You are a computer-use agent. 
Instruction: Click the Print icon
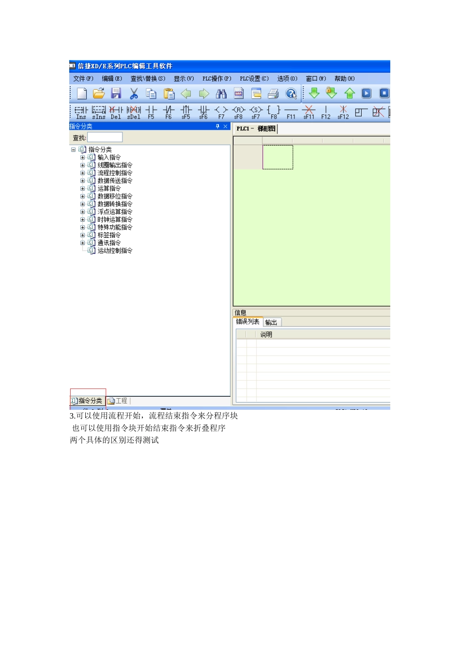tap(274, 93)
